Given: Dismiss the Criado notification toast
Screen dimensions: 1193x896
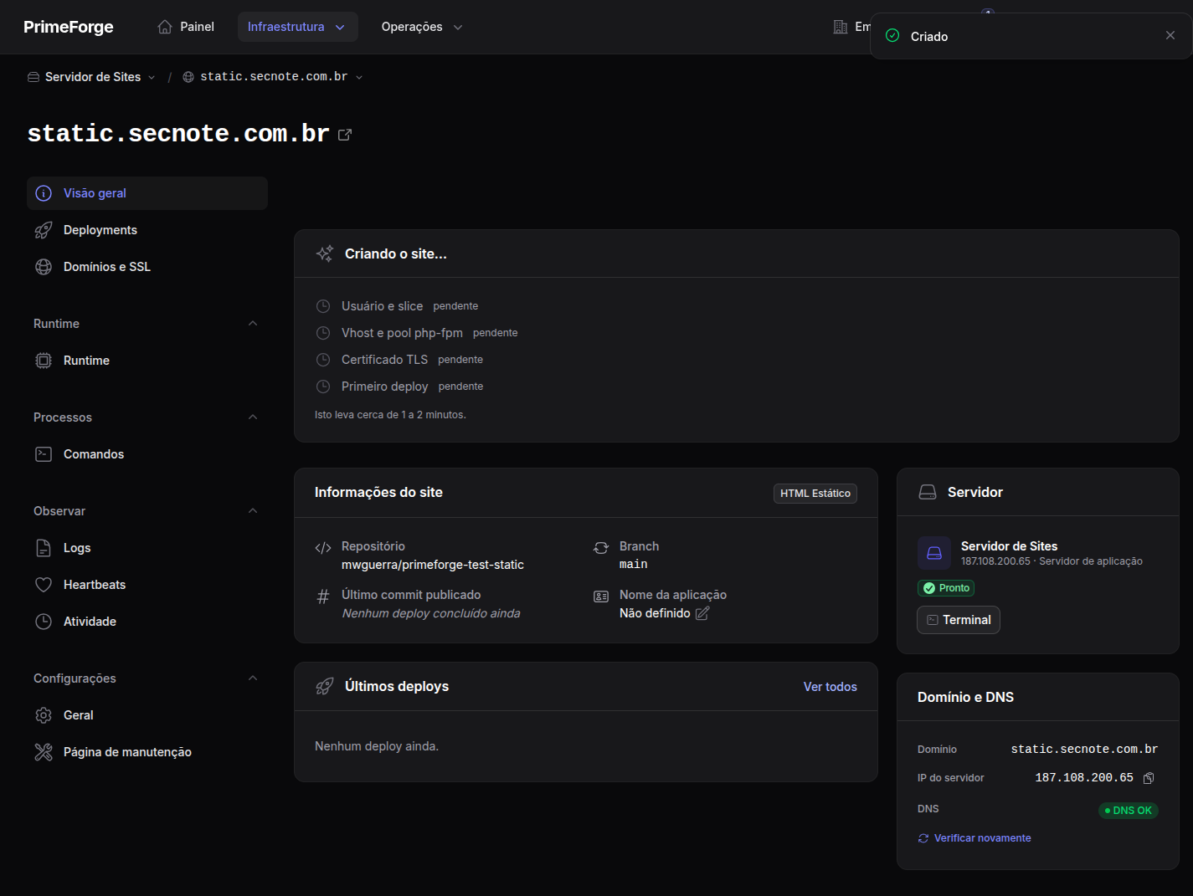Looking at the screenshot, I should coord(1170,35).
